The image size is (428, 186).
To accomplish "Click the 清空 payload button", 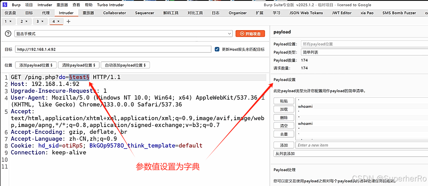I will coord(284,126).
